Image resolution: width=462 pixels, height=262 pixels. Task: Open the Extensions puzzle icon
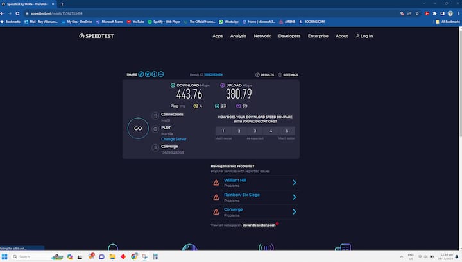(434, 13)
